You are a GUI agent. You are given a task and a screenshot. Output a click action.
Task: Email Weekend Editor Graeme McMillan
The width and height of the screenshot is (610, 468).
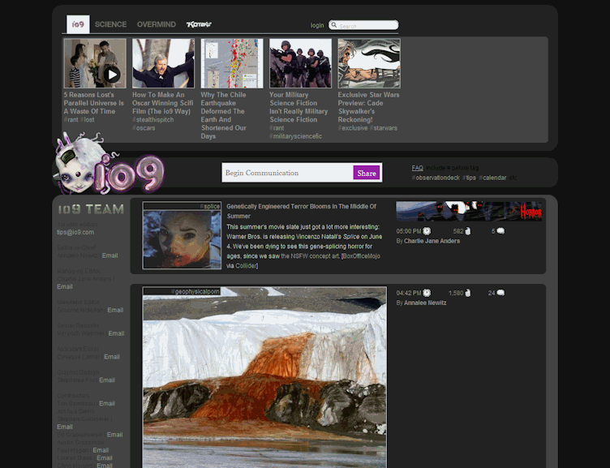(115, 310)
